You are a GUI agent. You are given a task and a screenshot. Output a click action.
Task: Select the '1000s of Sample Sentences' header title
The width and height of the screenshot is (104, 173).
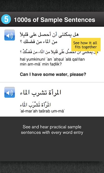[54, 20]
